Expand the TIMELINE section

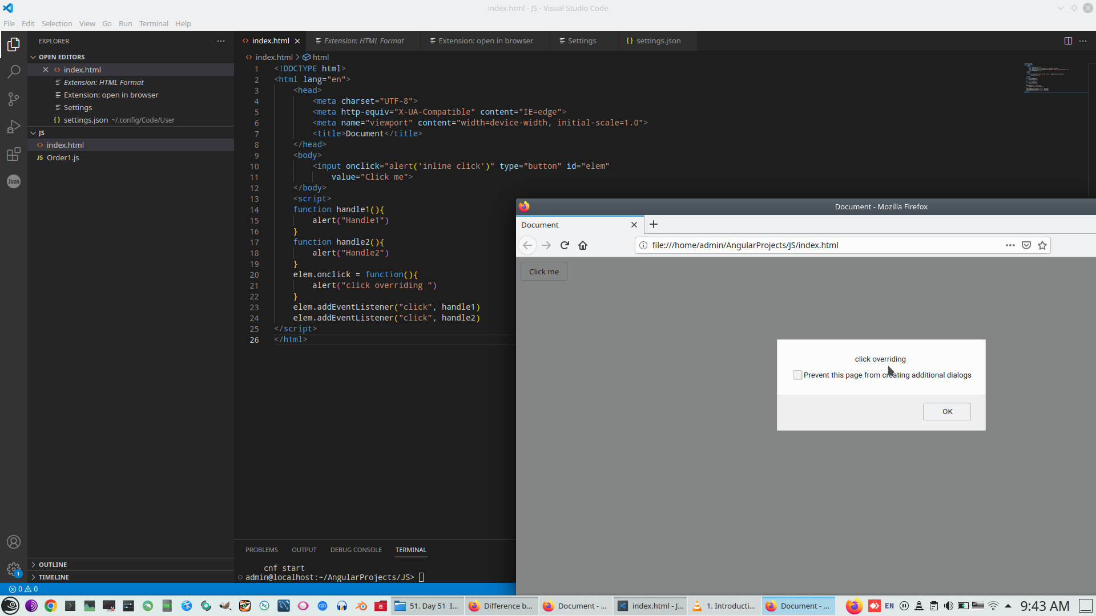pyautogui.click(x=54, y=577)
